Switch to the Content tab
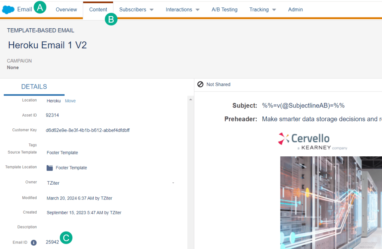The image size is (382, 249). [98, 10]
